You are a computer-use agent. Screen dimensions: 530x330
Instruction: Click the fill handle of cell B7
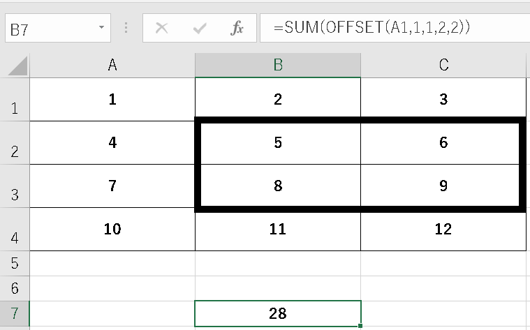pos(360,325)
